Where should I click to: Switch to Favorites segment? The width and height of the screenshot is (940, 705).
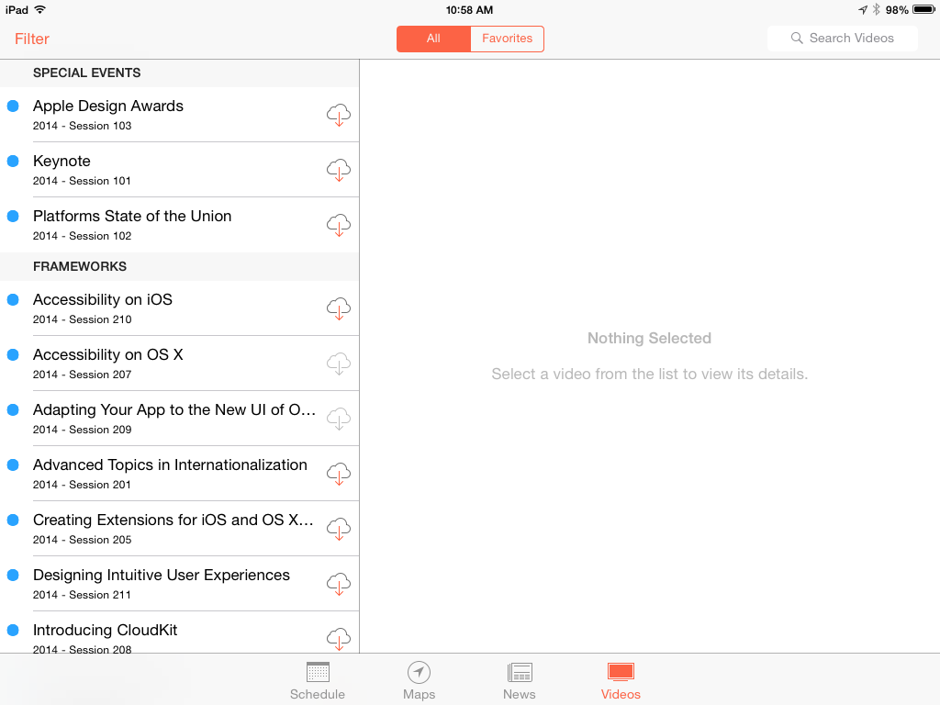pos(507,39)
